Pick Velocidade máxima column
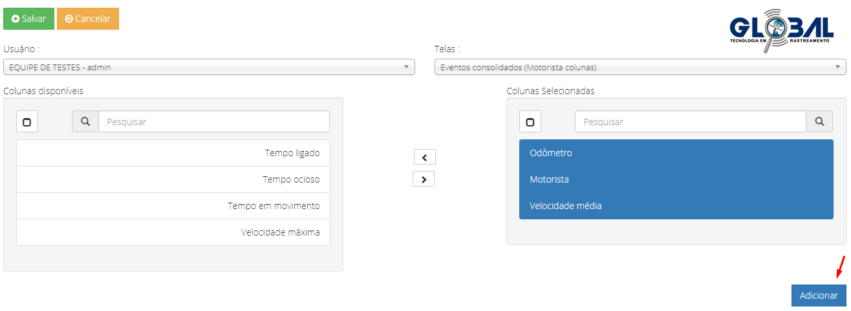Screen dimensions: 851x311 point(173,232)
